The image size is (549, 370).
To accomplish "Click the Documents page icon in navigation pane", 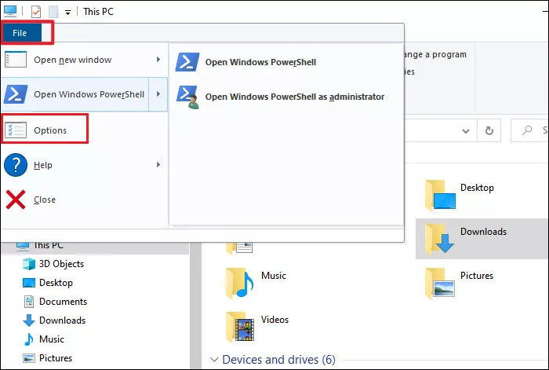I will coord(29,302).
